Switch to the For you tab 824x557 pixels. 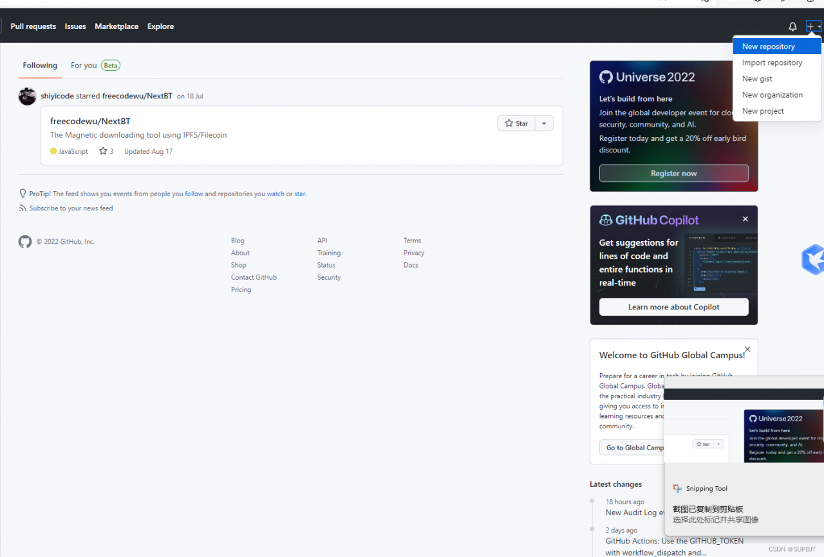[x=95, y=66]
